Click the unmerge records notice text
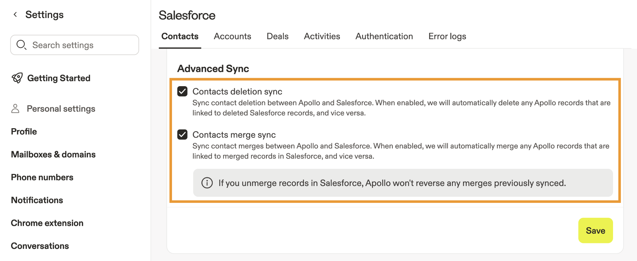This screenshot has width=637, height=261. coord(392,183)
